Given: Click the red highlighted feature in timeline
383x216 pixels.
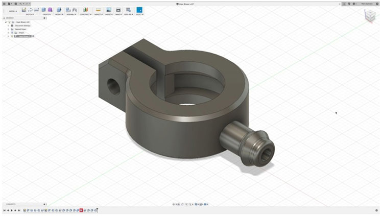Looking at the screenshot, I should tap(81, 210).
